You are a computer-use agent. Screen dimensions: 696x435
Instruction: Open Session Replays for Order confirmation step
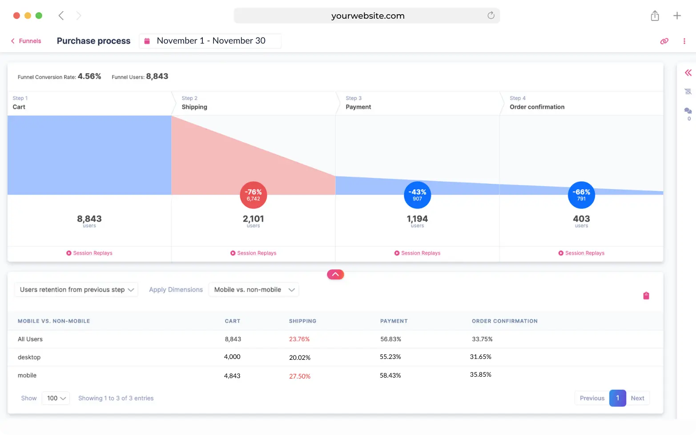[582, 253]
